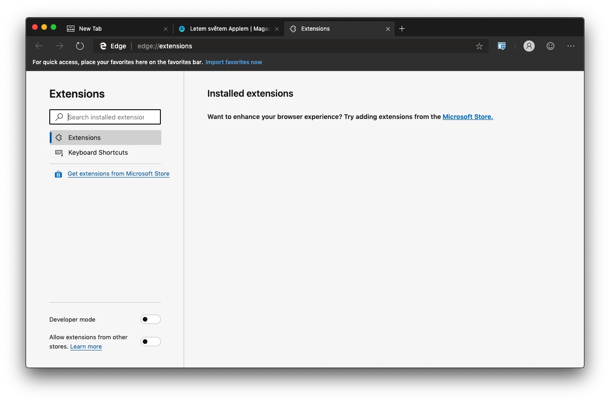Close the Letem světem Applem tab
The width and height of the screenshot is (610, 402).
coord(277,29)
